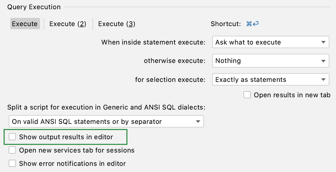Enable "Show error notifications in editor"
Screen dimensions: 336x172
(12, 163)
